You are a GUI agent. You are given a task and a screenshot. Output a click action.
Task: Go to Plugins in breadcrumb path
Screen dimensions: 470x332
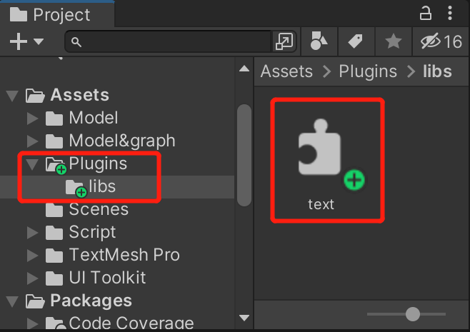368,71
